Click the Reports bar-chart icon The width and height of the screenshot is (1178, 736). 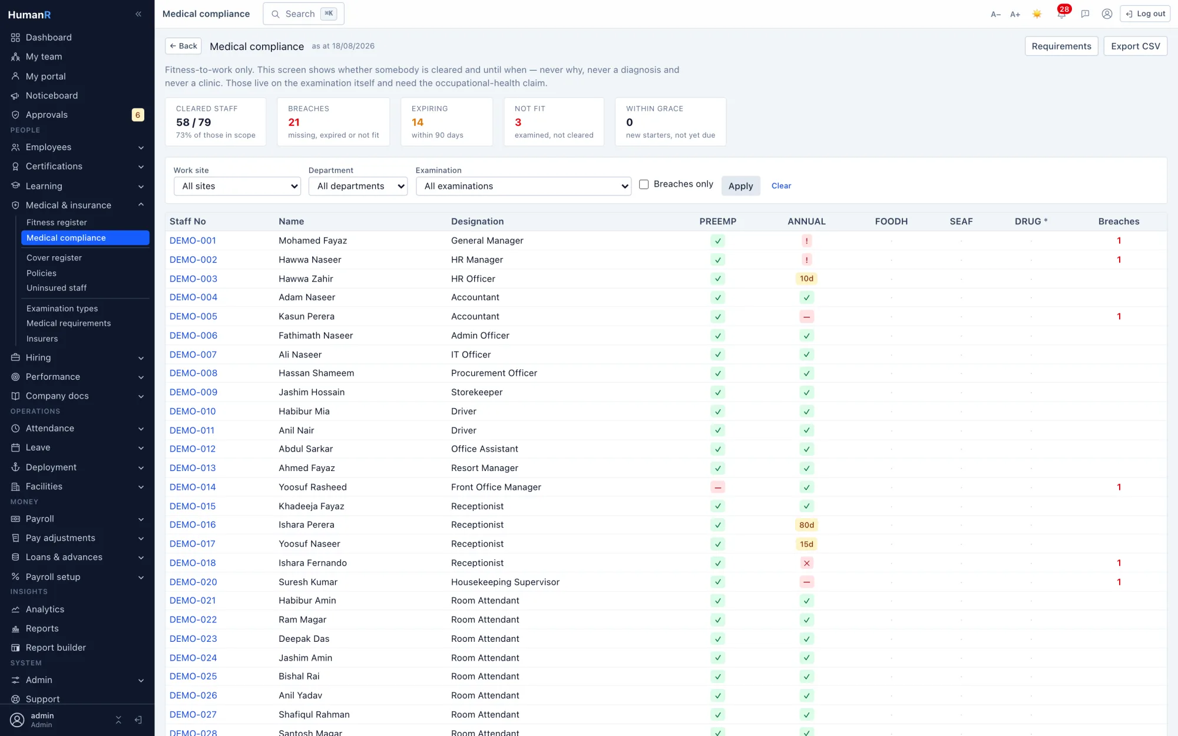tap(15, 629)
